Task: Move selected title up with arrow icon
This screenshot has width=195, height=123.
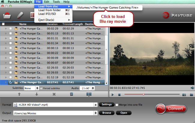Action: (x=19, y=94)
